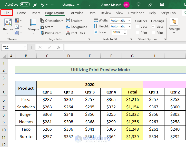This screenshot has height=147, width=186.
Task: Click the Search magnifier icon
Action: (91, 5)
